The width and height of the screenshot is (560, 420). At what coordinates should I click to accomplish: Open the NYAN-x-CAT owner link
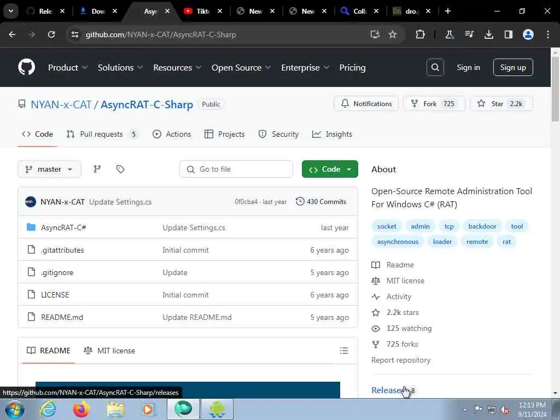(61, 104)
